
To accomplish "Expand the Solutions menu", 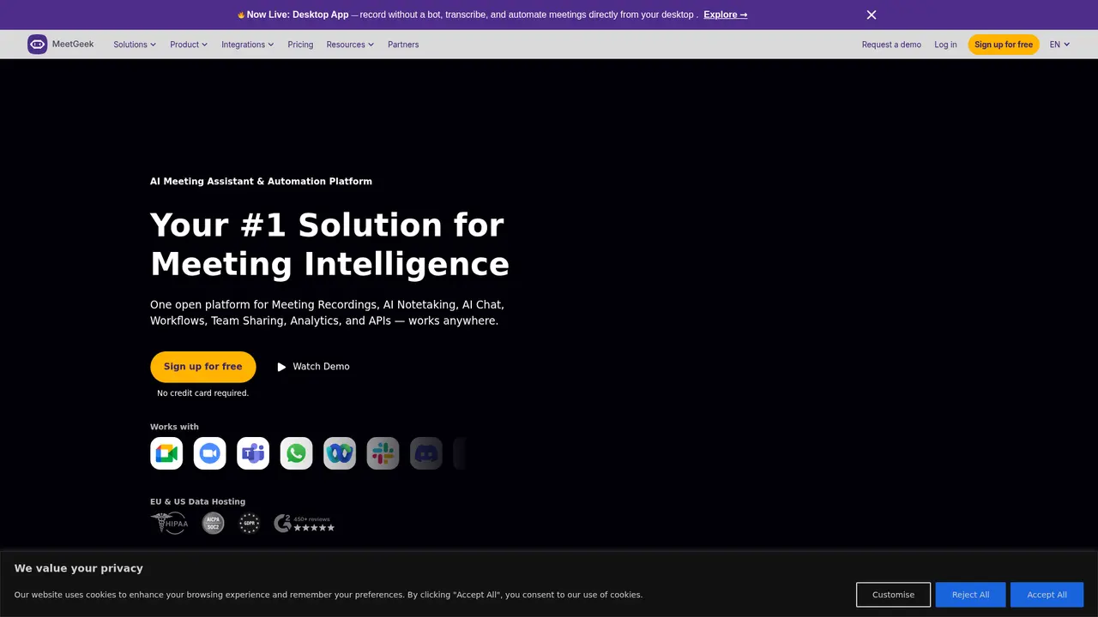I will (135, 45).
